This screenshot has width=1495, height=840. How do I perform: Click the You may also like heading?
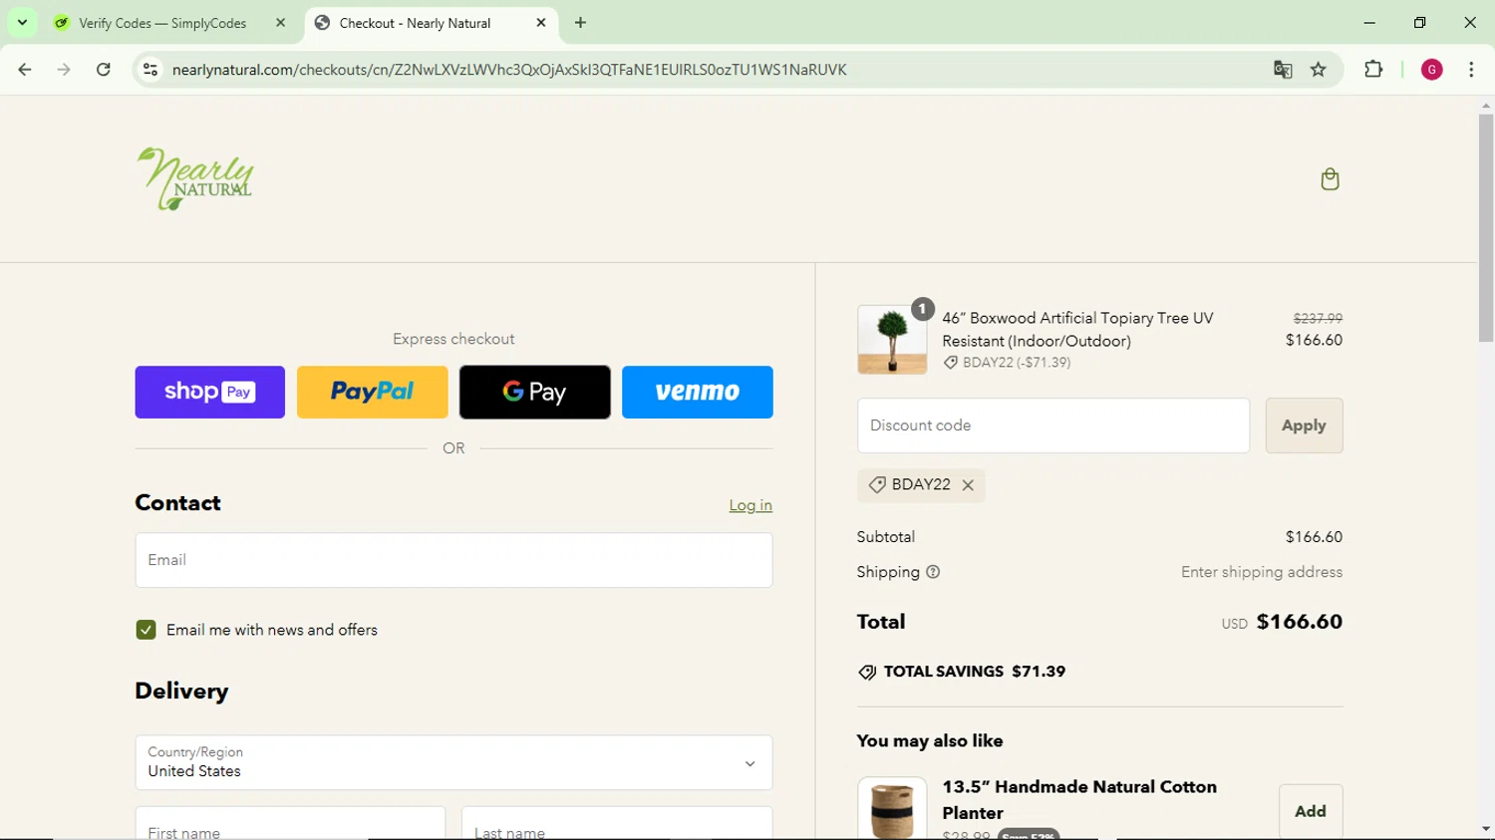pyautogui.click(x=930, y=740)
